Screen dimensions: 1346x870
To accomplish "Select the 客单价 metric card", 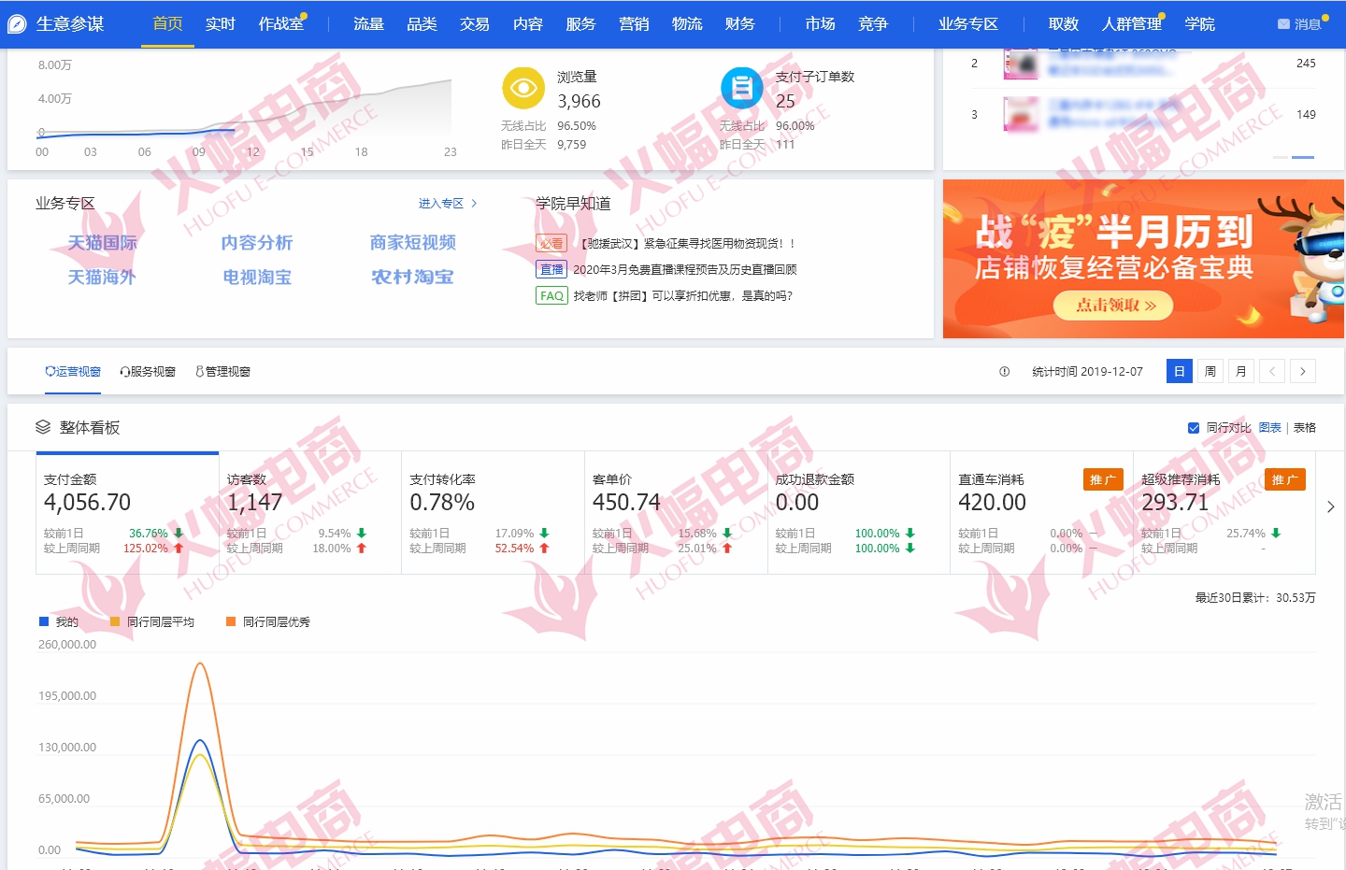I will tap(676, 512).
